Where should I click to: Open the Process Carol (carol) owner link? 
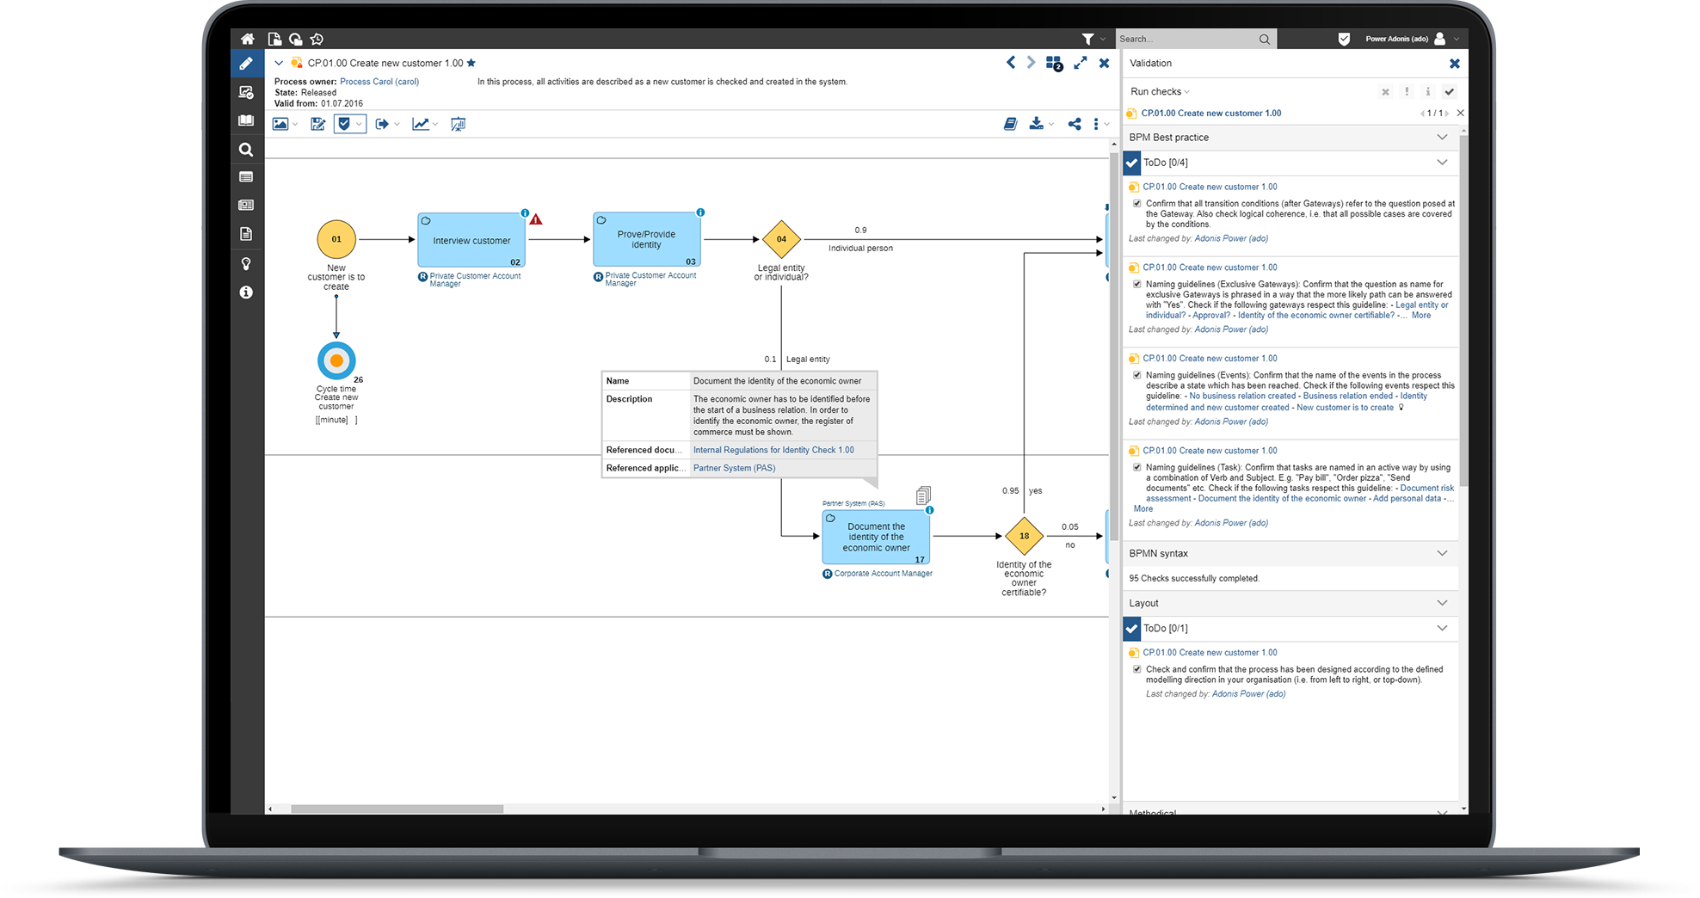tap(379, 82)
